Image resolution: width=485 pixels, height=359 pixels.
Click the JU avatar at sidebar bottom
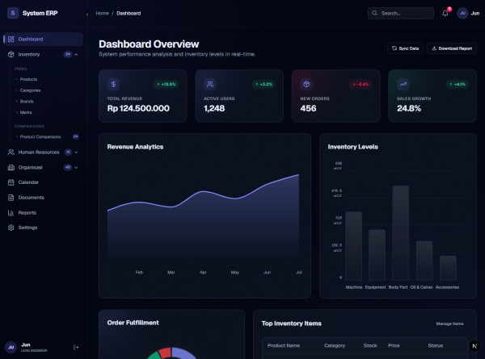[x=11, y=347]
